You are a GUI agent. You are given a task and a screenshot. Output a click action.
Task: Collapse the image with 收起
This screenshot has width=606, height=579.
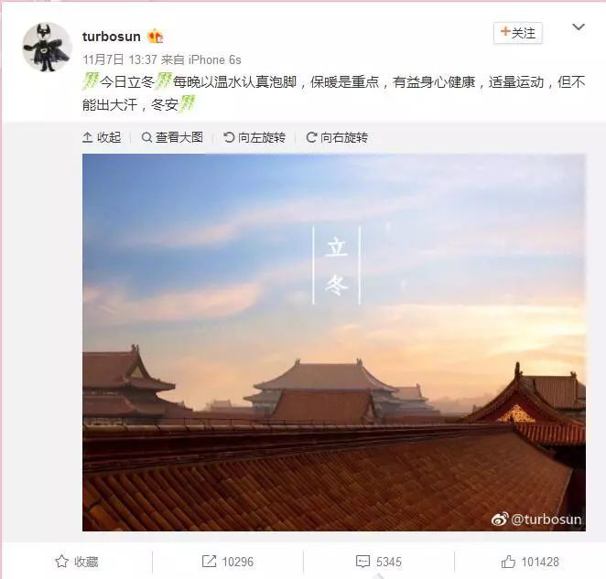(102, 137)
